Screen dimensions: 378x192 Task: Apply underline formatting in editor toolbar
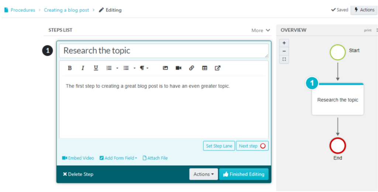pyautogui.click(x=96, y=68)
